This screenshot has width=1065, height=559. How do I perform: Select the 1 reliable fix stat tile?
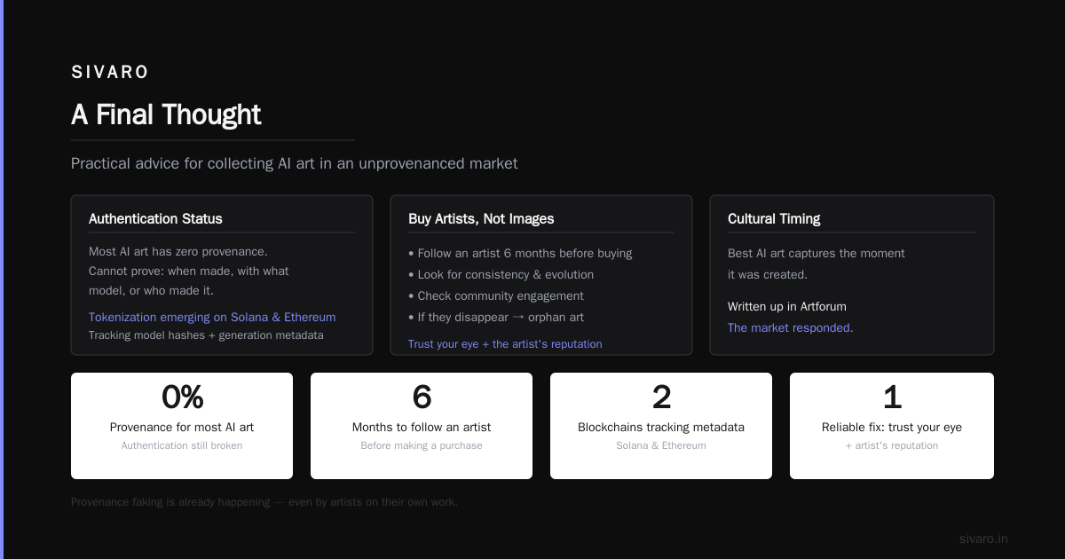[892, 426]
